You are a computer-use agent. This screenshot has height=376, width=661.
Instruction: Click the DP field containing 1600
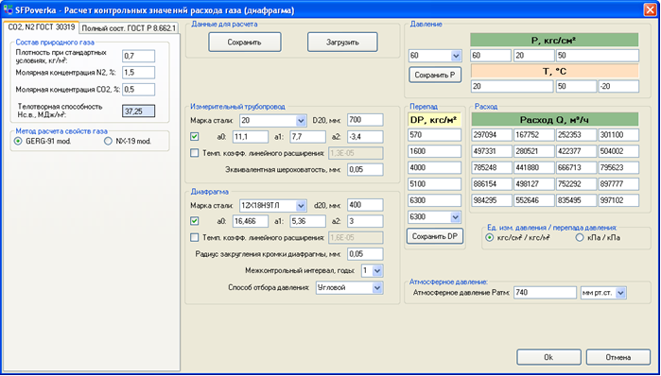[435, 151]
